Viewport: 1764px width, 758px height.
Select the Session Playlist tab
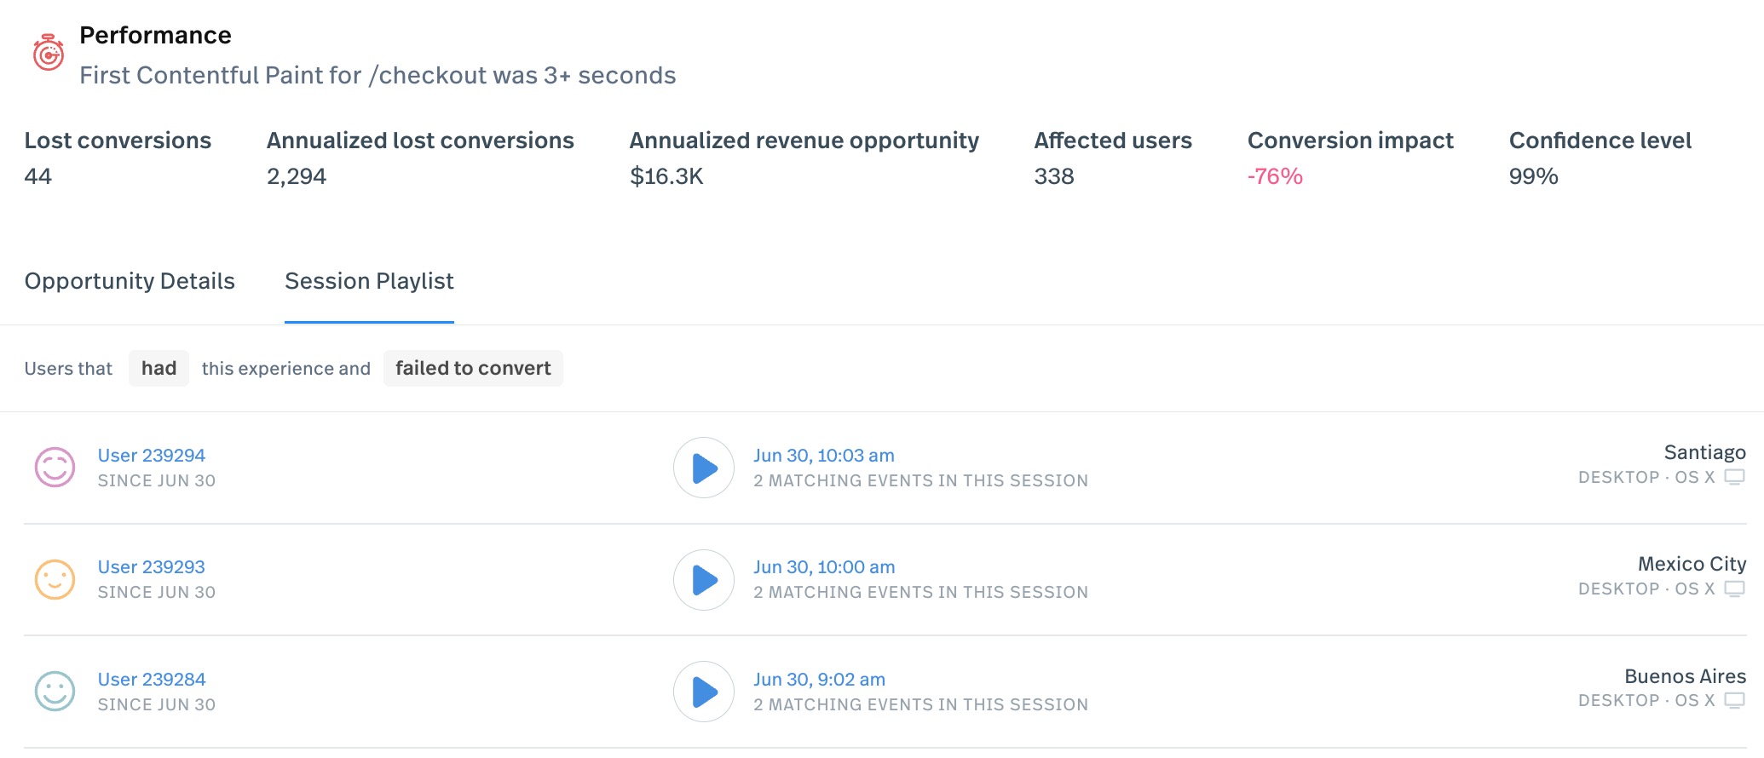click(x=369, y=281)
